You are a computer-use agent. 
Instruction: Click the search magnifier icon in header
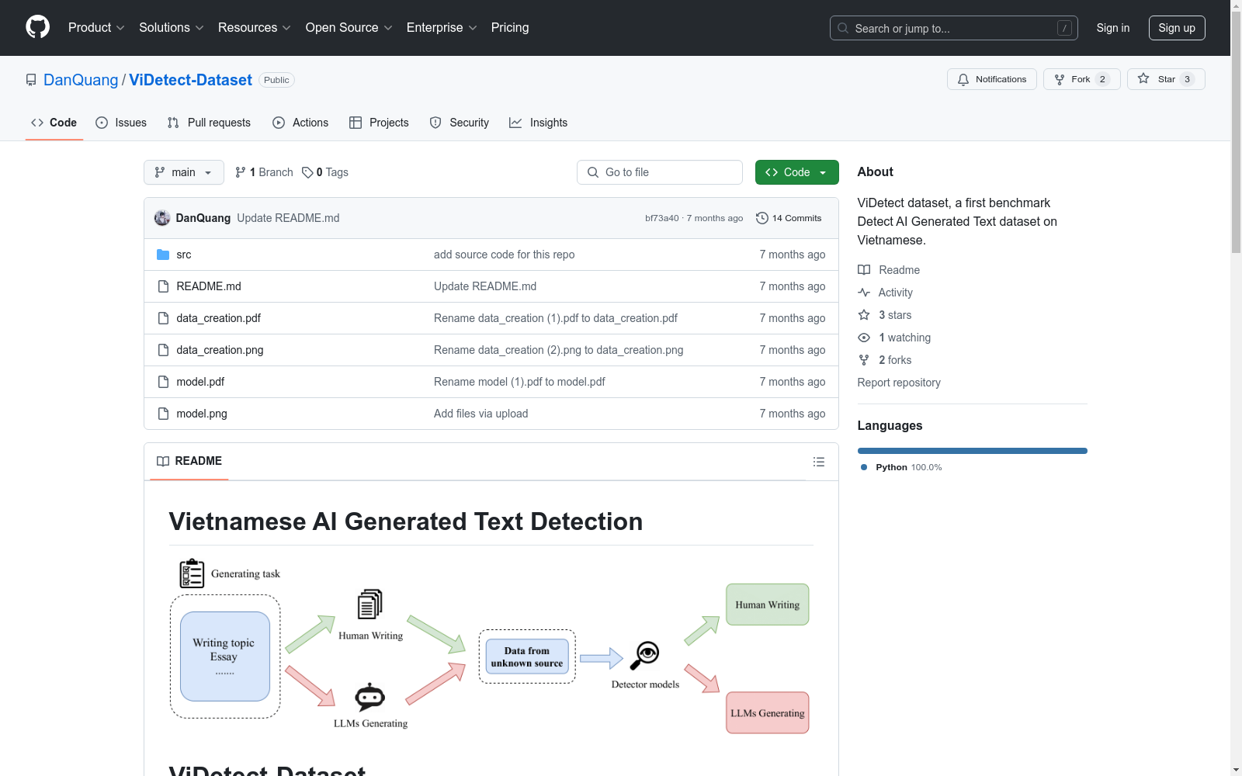tap(843, 28)
